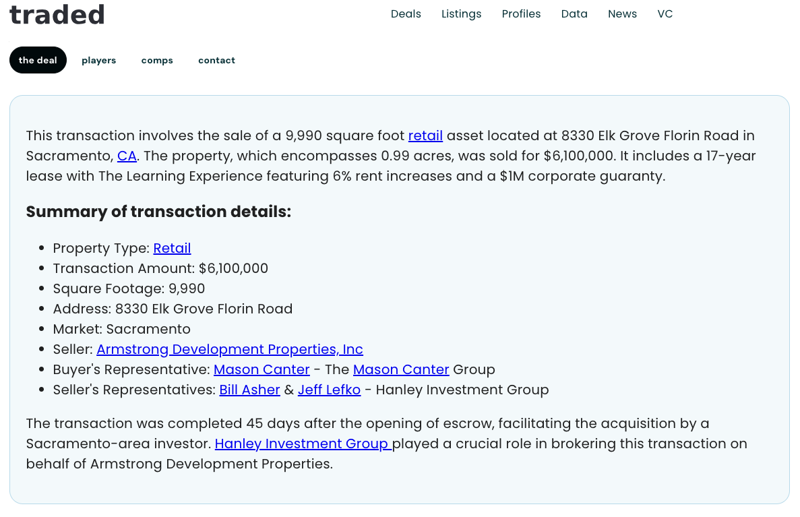Click the traded logo
800x517 pixels.
point(57,14)
